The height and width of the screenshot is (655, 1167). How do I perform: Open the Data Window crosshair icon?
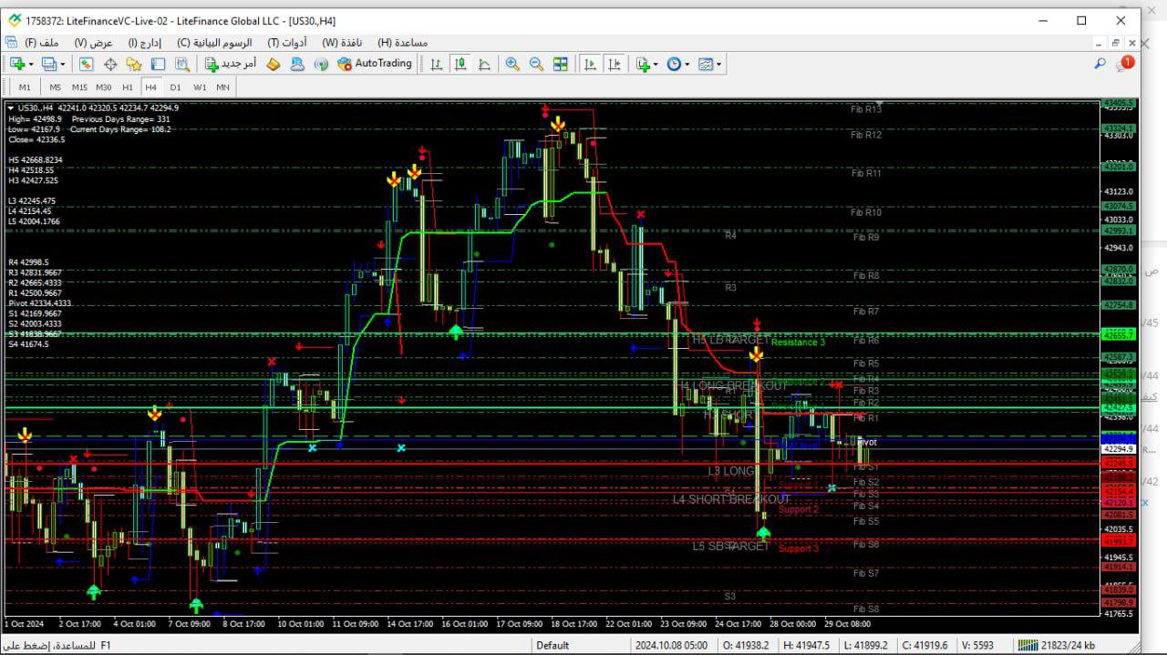click(110, 64)
